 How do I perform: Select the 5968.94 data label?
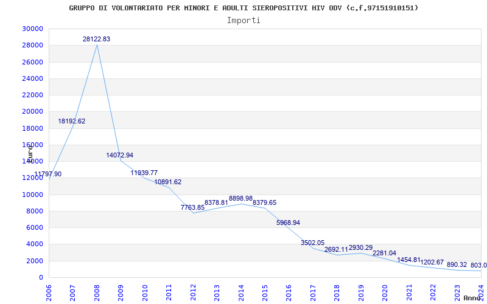288,223
